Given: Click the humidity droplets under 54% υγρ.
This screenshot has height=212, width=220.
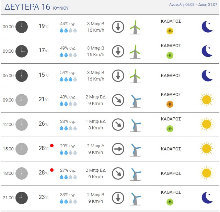Looking at the screenshot, I should pos(68,79).
